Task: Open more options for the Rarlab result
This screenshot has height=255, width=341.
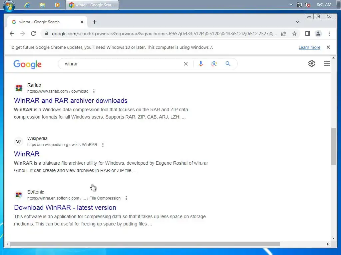Action: pyautogui.click(x=94, y=91)
